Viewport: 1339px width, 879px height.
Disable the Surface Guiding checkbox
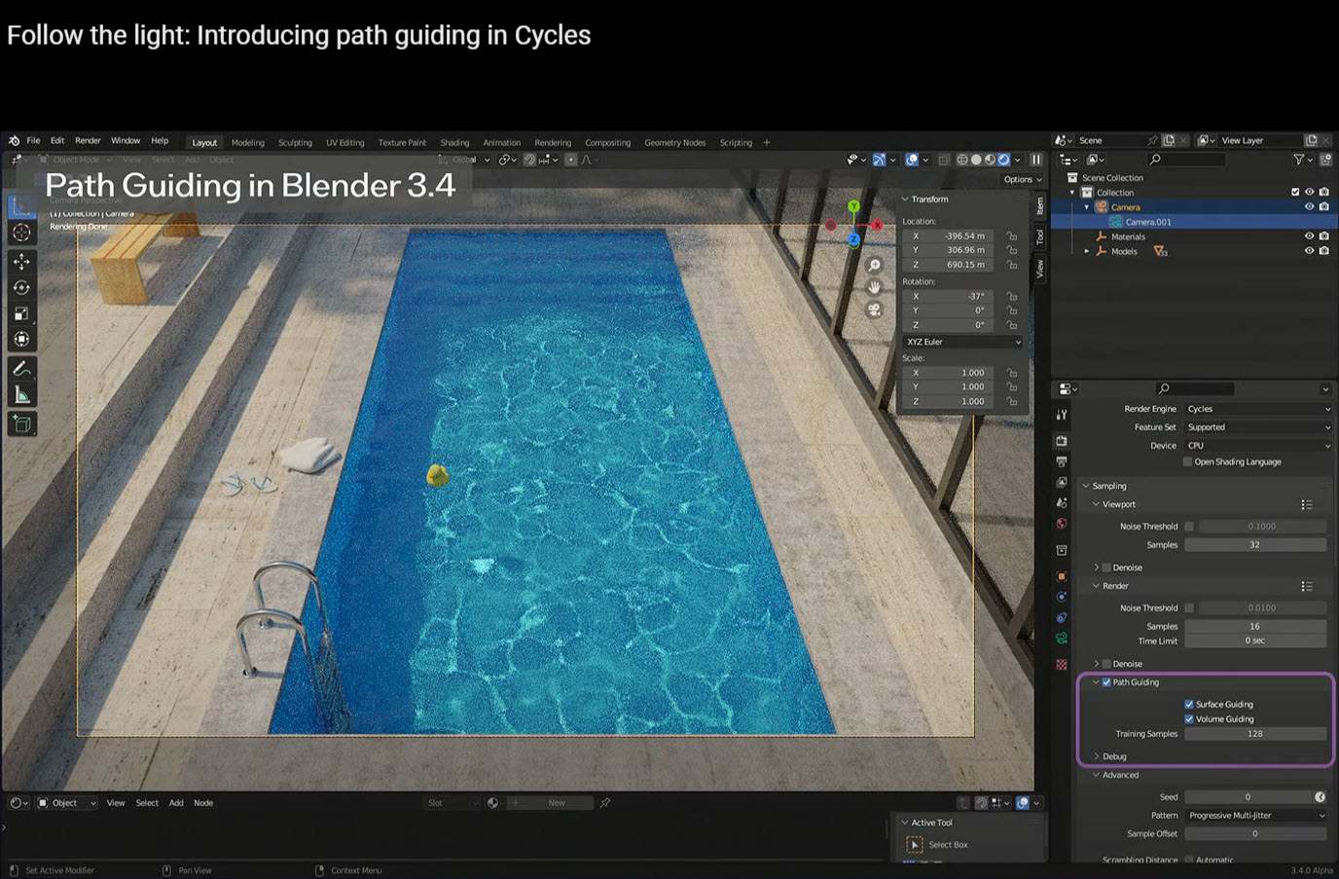click(1189, 704)
